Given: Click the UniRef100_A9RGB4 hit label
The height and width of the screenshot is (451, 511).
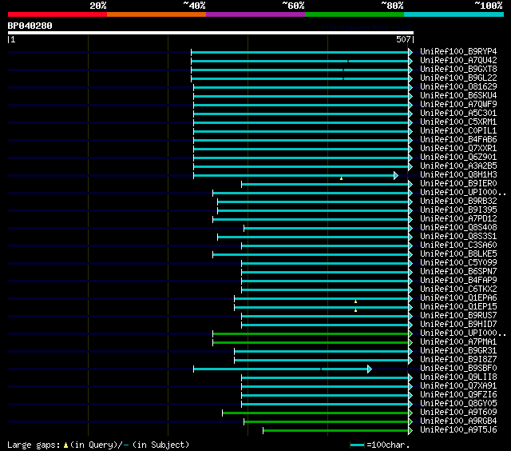Looking at the screenshot, I should tap(458, 421).
